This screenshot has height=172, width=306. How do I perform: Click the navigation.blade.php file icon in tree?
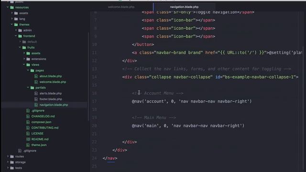click(36, 105)
